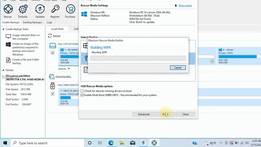Toggle Enable Multi Boot (MBR/UEFI) checkbox
Screen dimensions: 261x147
pyautogui.click(x=82, y=95)
